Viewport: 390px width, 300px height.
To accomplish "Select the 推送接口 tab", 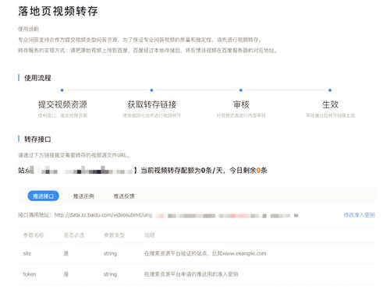I will (43, 196).
